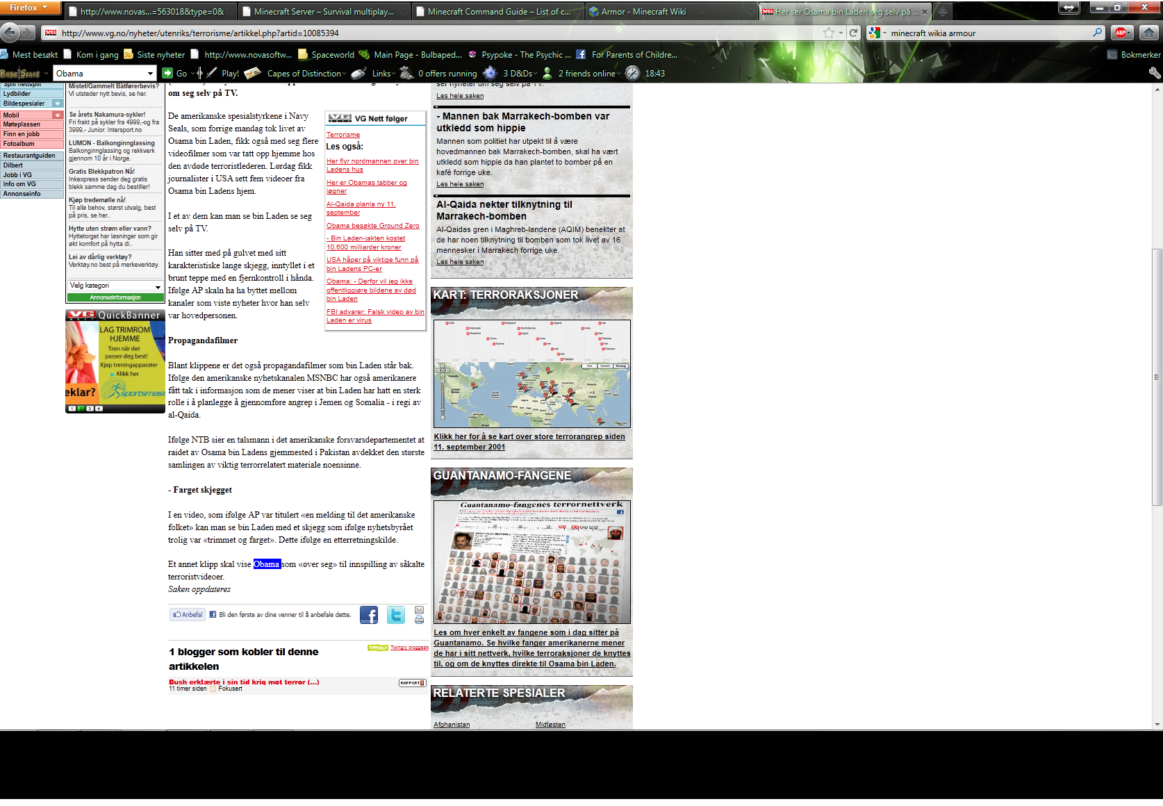Expand the Obama search box dropdown

(x=150, y=73)
